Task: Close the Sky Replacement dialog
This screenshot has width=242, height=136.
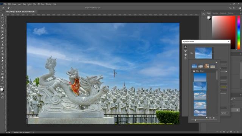Action: click(228, 42)
